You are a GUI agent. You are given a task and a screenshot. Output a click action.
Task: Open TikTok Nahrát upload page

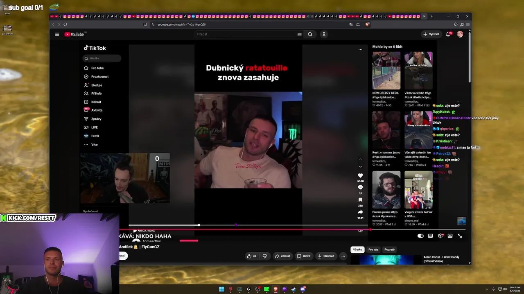point(96,102)
